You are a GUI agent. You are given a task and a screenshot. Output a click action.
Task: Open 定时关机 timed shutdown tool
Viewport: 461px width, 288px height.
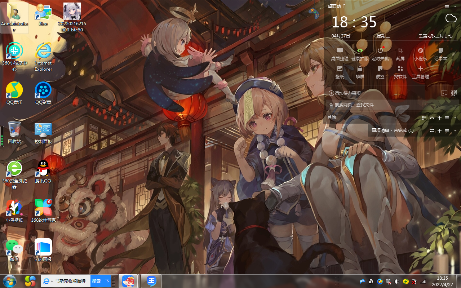pos(380,54)
